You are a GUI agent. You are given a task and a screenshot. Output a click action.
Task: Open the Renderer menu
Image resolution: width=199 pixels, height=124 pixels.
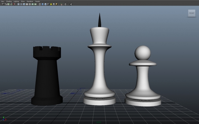click(x=30, y=1)
